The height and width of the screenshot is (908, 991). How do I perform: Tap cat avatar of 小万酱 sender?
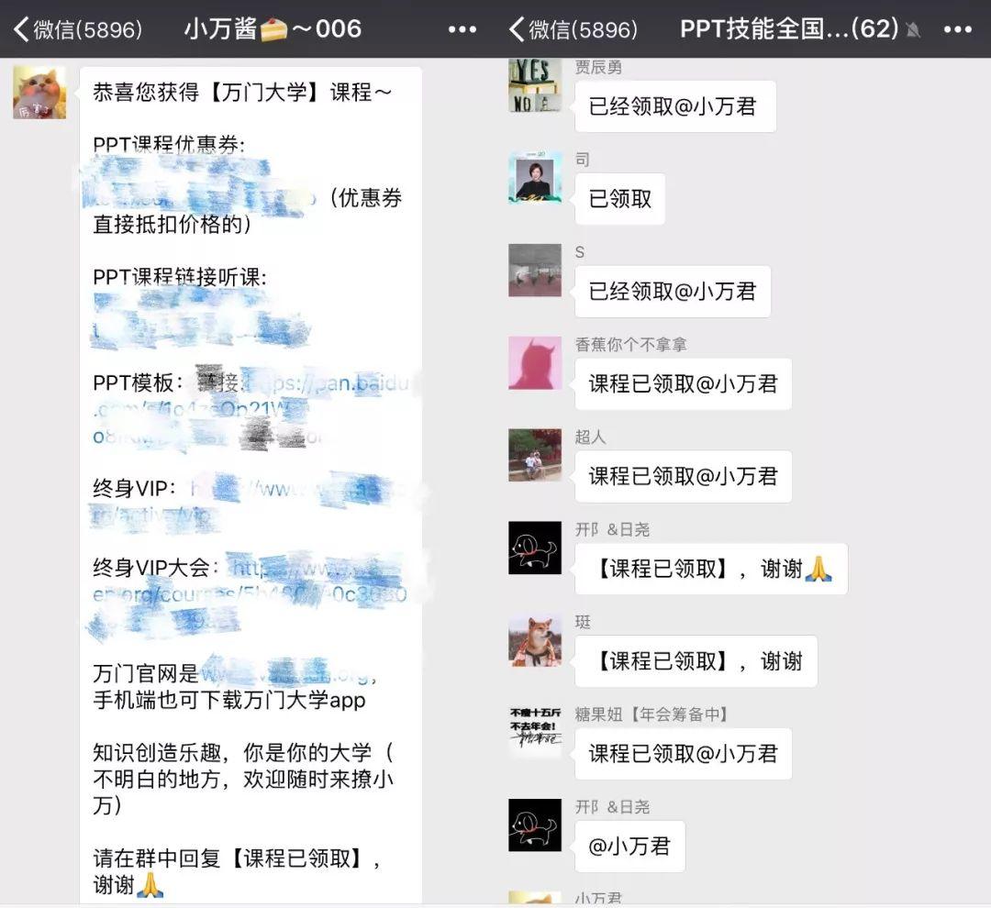pyautogui.click(x=39, y=93)
